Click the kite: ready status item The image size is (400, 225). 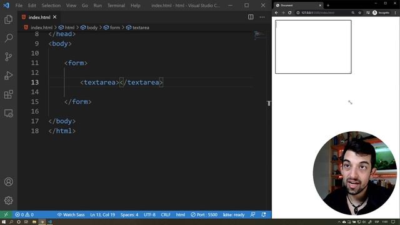point(234,215)
